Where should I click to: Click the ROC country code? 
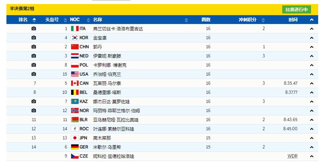tap(84, 129)
